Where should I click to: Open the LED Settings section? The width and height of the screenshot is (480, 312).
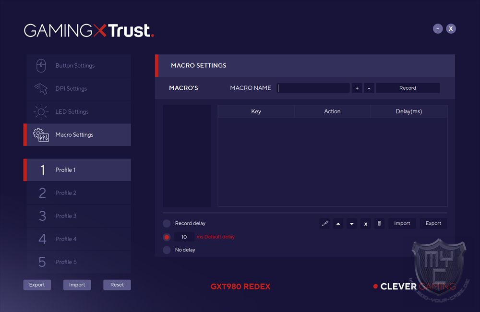(x=79, y=112)
